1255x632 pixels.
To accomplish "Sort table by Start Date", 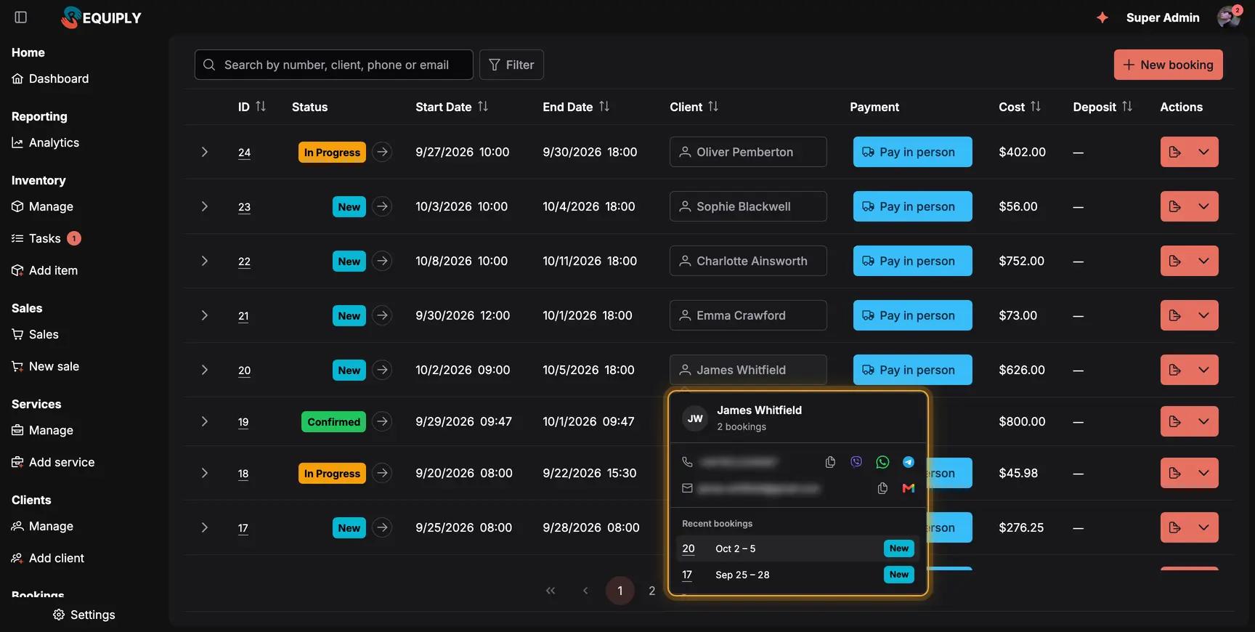I will (x=483, y=106).
